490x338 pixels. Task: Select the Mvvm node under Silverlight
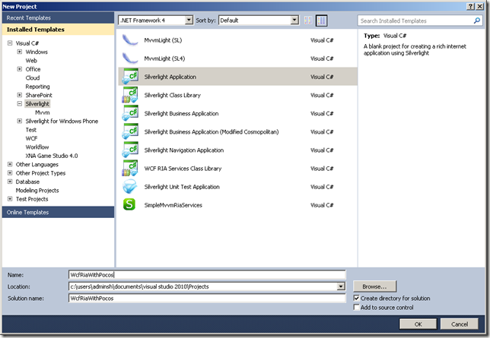click(x=43, y=112)
